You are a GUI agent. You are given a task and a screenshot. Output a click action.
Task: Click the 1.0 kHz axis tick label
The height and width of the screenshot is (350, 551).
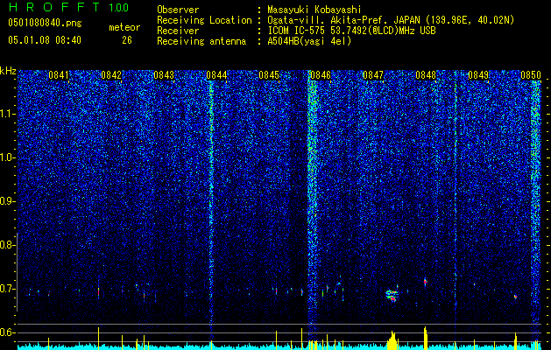point(8,158)
